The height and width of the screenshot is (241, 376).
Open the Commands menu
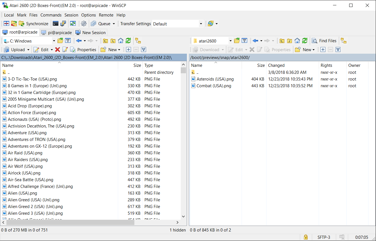click(x=51, y=15)
